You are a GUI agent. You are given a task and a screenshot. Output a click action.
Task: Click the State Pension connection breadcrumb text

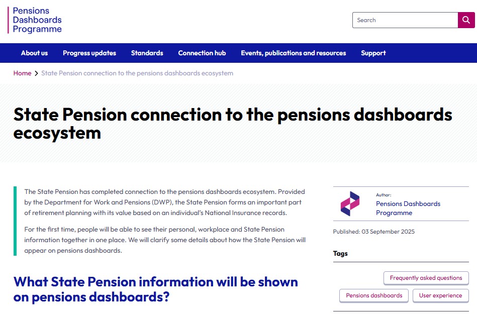pyautogui.click(x=137, y=73)
